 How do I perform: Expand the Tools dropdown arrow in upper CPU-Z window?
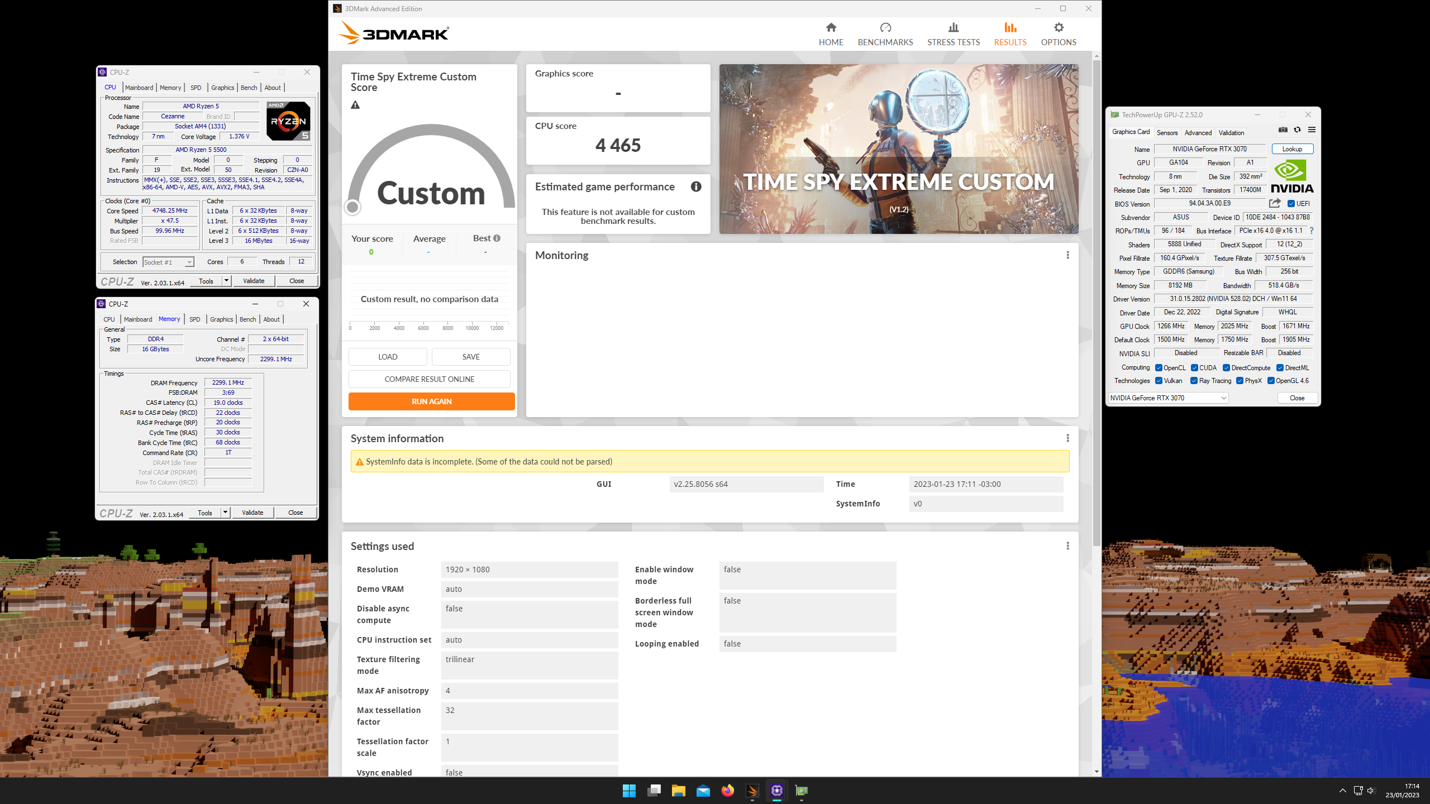[x=226, y=281]
